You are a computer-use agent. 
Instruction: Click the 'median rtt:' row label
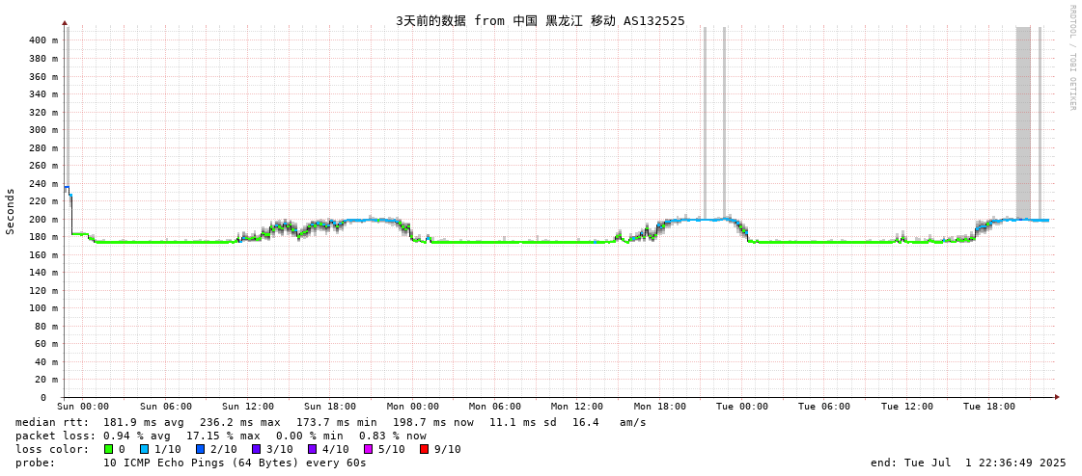[52, 422]
